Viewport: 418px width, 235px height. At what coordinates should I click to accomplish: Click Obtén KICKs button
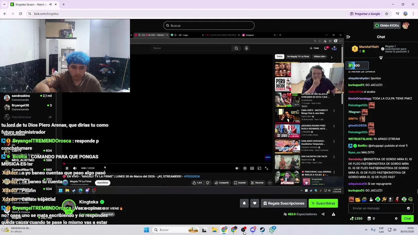pyautogui.click(x=387, y=25)
